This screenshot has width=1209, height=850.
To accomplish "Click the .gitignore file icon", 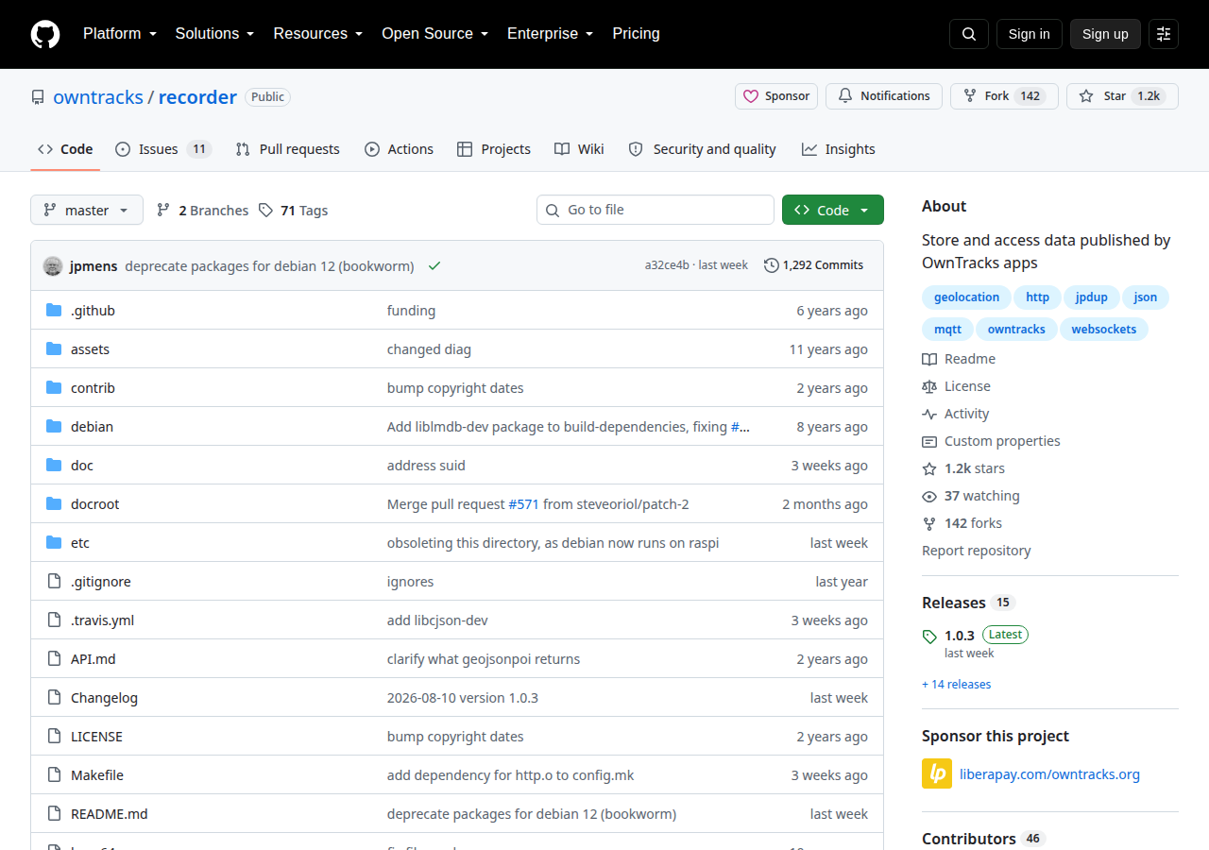I will [54, 582].
